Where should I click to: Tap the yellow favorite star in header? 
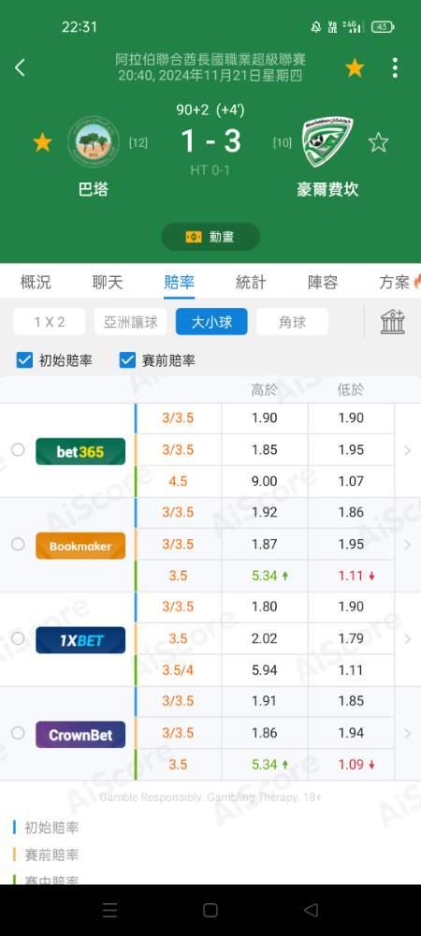pyautogui.click(x=355, y=68)
